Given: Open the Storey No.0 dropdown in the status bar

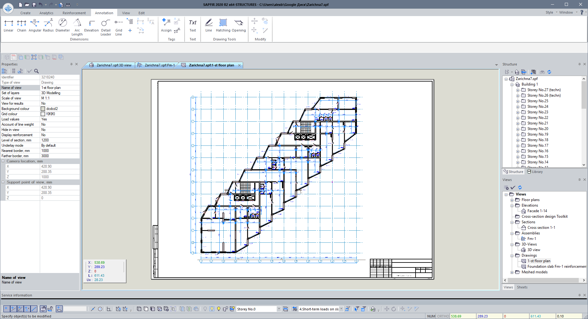Looking at the screenshot, I should click(279, 309).
